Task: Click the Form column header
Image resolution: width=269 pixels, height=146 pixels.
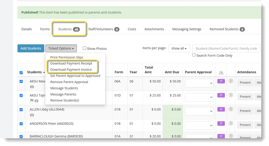Action: [119, 72]
